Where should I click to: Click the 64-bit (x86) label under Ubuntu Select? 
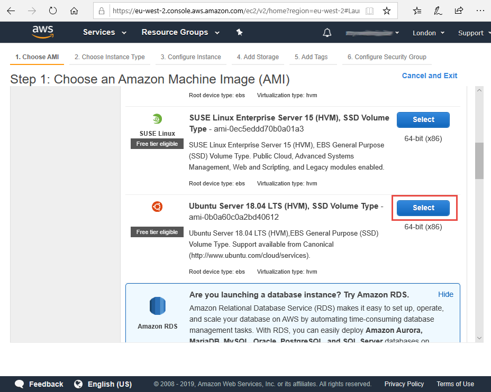point(423,227)
